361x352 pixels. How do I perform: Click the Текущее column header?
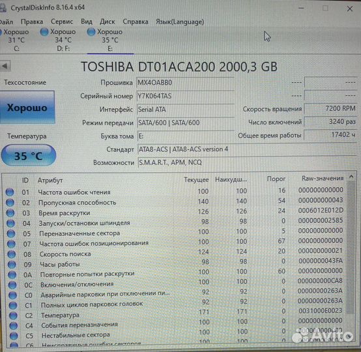196,179
